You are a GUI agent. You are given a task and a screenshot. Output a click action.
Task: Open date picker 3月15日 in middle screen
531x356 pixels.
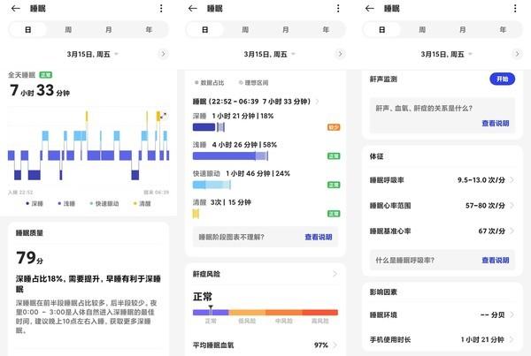tap(269, 54)
